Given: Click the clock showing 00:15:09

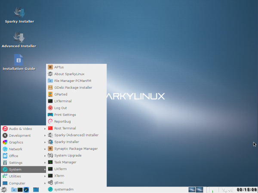Looking at the screenshot, I should [247, 190].
